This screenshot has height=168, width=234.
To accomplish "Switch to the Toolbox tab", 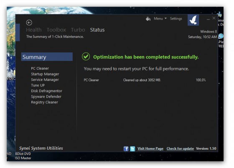I will [x=56, y=30].
